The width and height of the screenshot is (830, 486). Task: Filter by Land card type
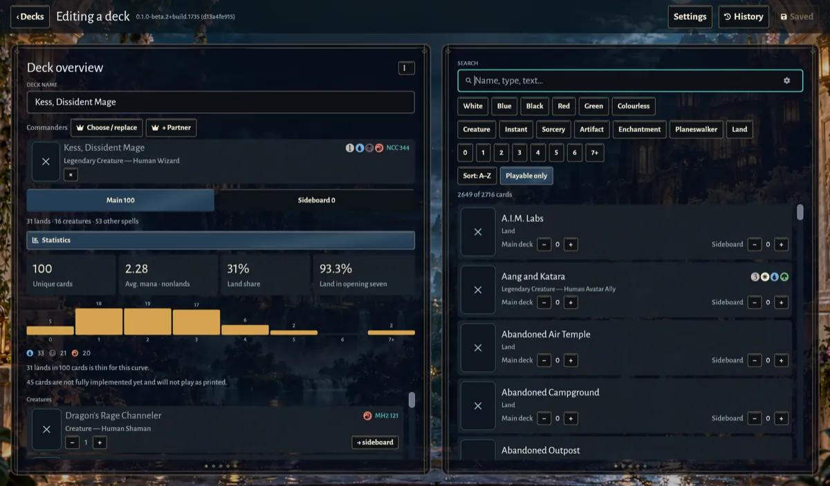click(739, 129)
